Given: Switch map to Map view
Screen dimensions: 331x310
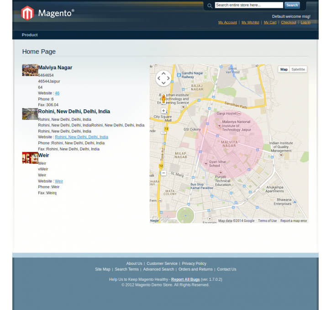Looking at the screenshot, I should coord(284,69).
